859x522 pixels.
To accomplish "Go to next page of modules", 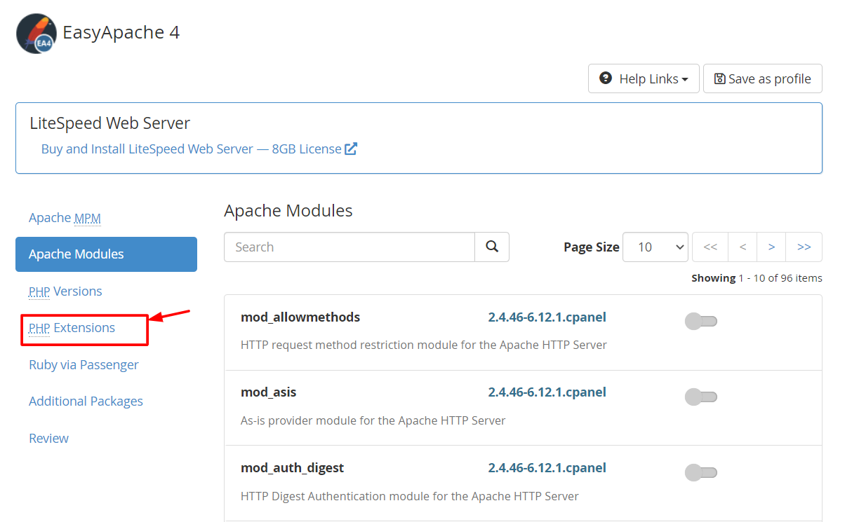I will point(771,247).
